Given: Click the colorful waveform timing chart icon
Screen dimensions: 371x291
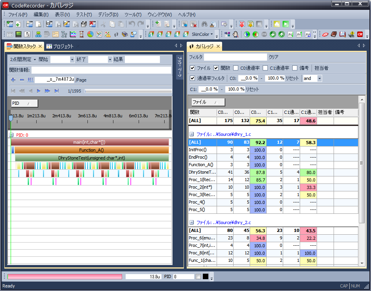Looking at the screenshot, I should (73, 34).
